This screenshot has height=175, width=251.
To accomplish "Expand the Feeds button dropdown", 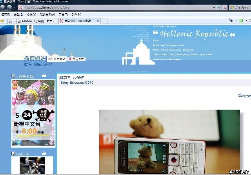I will (246, 20).
